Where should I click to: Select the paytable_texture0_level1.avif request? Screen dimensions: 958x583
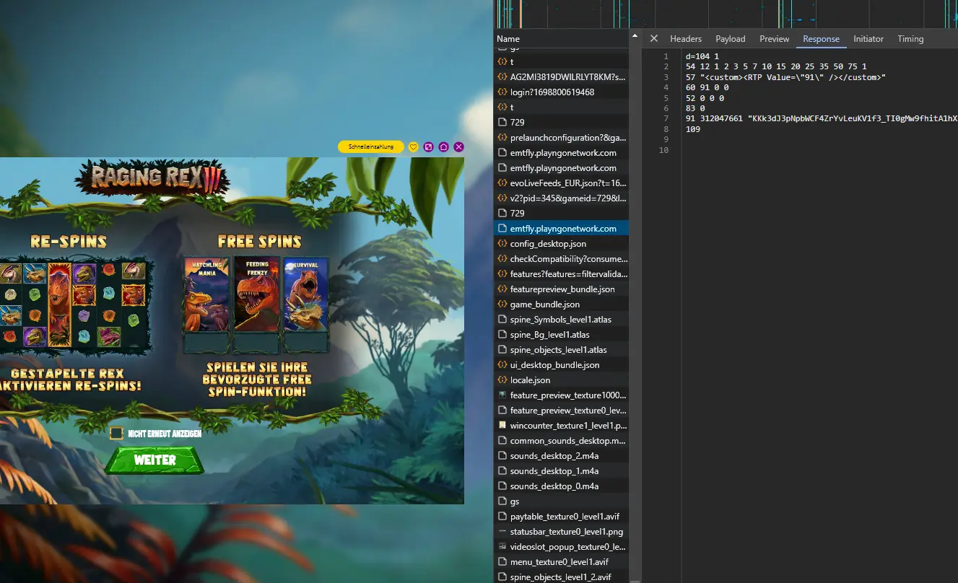click(x=562, y=516)
